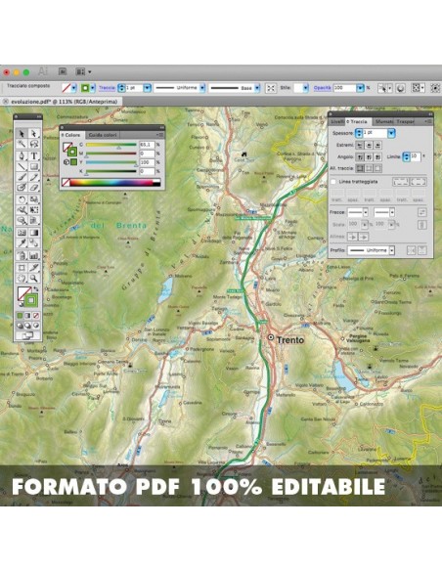
Task: Select the Lasso tool
Action: pos(34,144)
